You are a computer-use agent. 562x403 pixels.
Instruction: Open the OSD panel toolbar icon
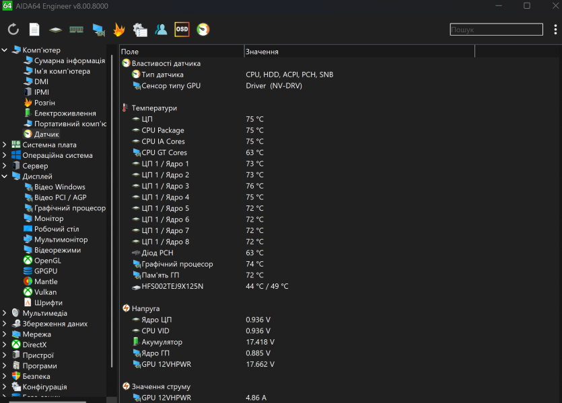pos(182,30)
